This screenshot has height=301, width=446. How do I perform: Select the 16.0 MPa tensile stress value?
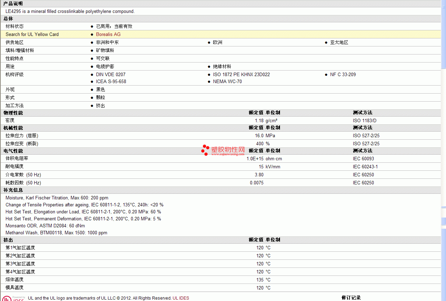pos(265,135)
